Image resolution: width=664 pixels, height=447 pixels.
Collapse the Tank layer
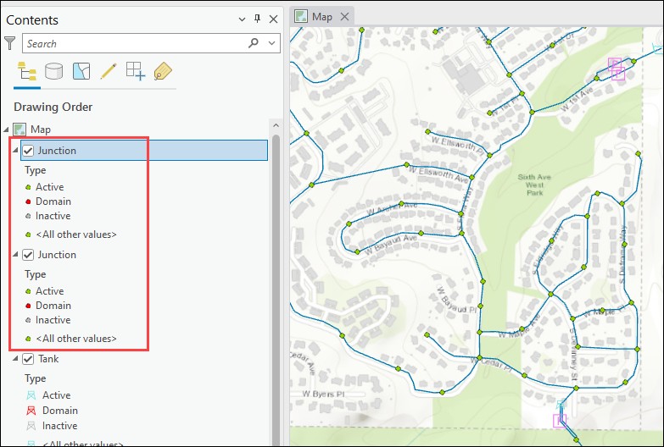click(x=15, y=358)
